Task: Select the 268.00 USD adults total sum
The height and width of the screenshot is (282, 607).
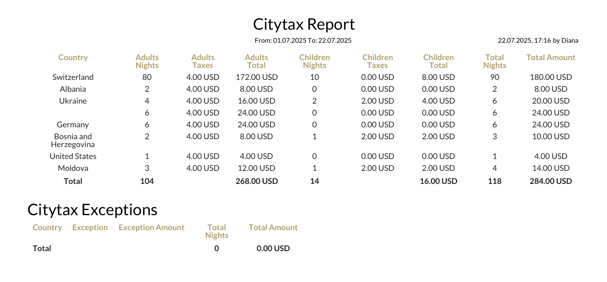Action: 257,181
